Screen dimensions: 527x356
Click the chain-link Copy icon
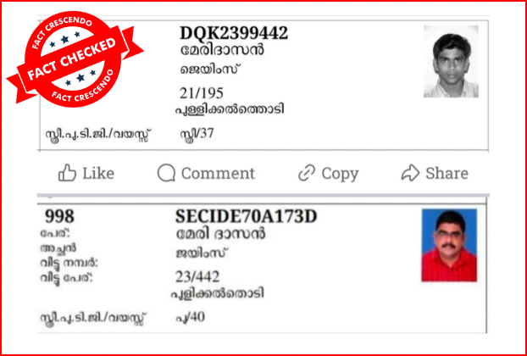click(x=307, y=174)
